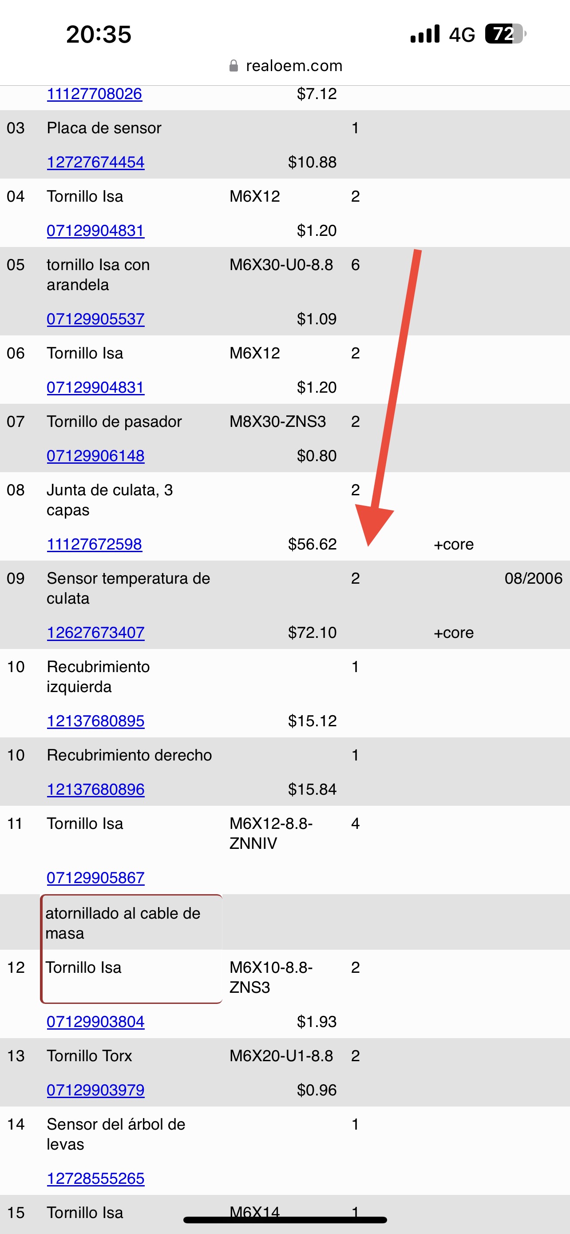Open temperature sensor part 12627673407

click(x=95, y=633)
